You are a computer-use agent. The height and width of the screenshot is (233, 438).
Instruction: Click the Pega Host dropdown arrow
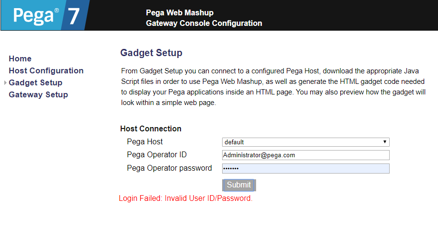pyautogui.click(x=385, y=142)
